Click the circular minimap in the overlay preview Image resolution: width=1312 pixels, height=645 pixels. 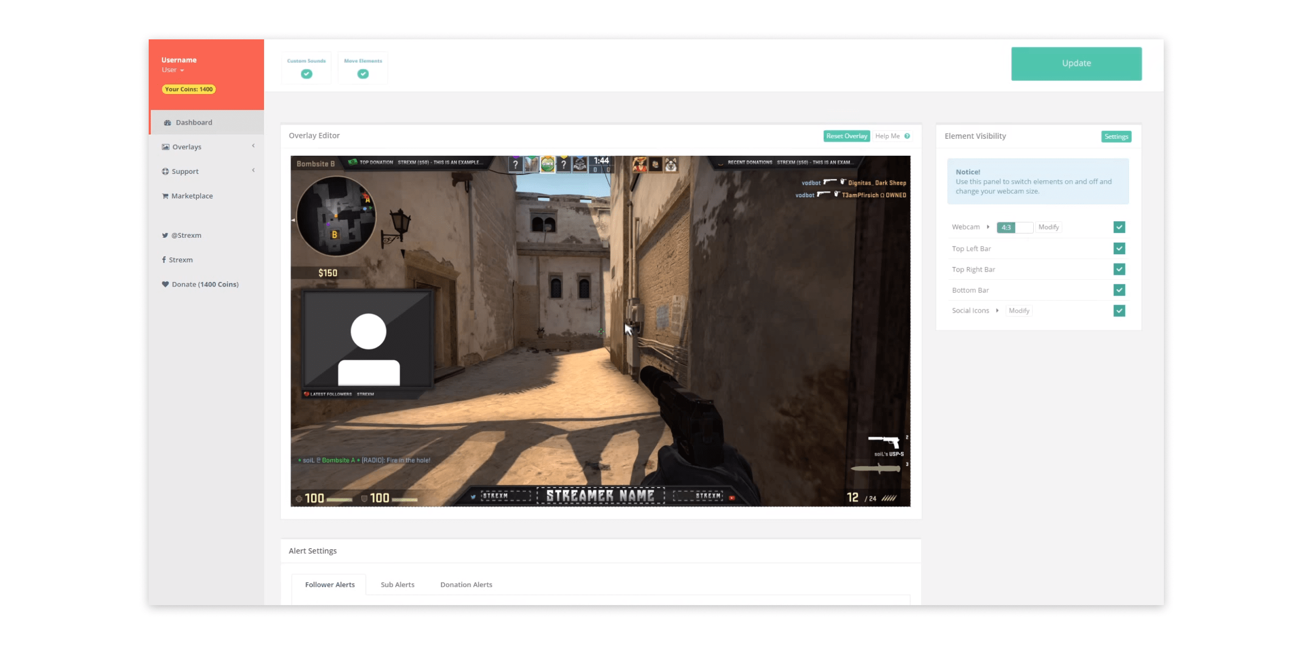[x=336, y=216]
